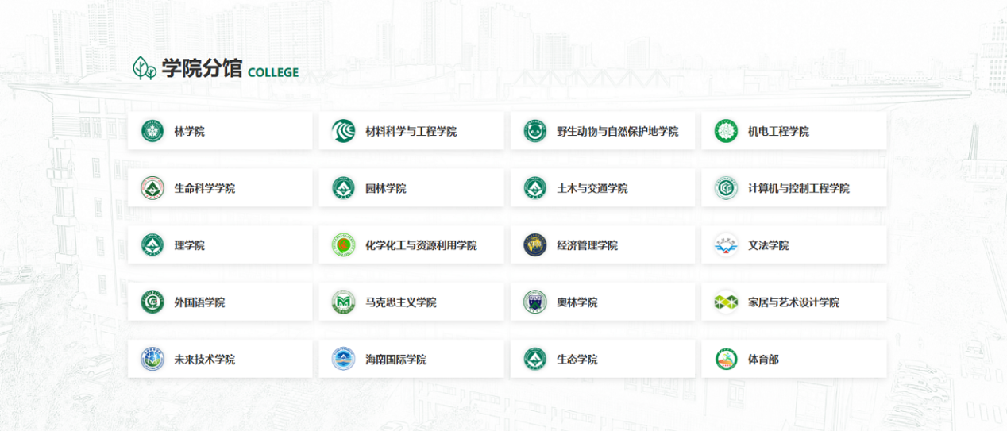Open the 生命科学学院 link
The height and width of the screenshot is (431, 1007).
(x=204, y=188)
